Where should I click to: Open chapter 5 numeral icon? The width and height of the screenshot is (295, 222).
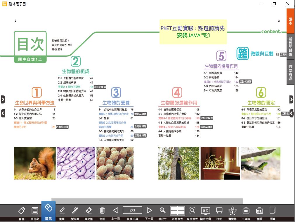221,56
